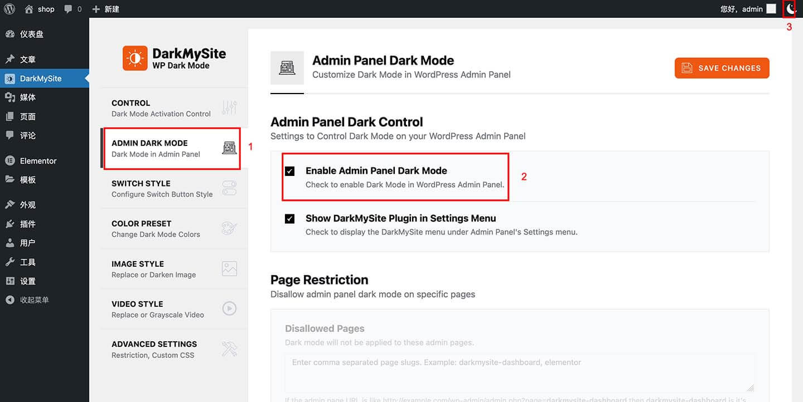Screen dimensions: 803x402
Task: Open the comments bubble in admin bar
Action: tap(72, 9)
